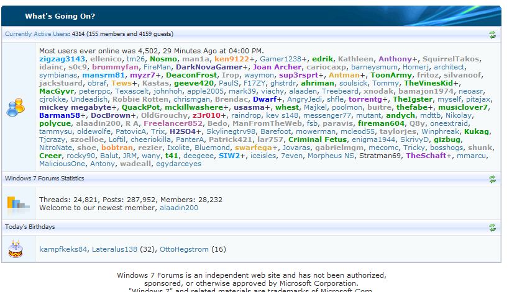Open newest member alaadin200 in Statistics
This screenshot has width=517, height=292.
tap(179, 208)
